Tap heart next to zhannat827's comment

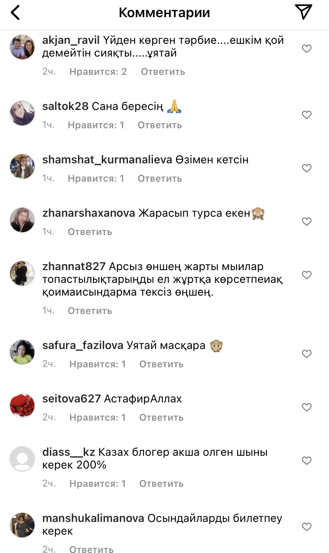tap(307, 275)
